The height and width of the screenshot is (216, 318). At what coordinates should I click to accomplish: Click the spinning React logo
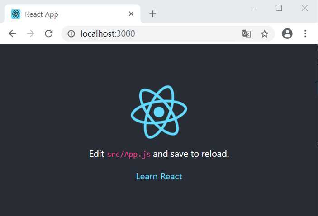pos(159,112)
